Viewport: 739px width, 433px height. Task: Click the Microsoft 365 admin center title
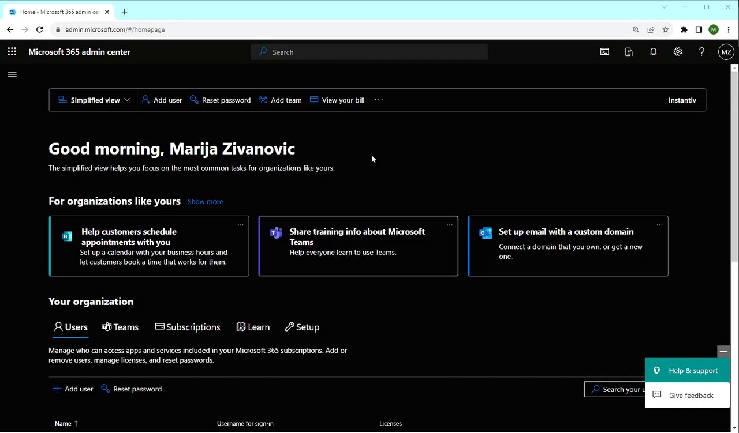click(79, 52)
